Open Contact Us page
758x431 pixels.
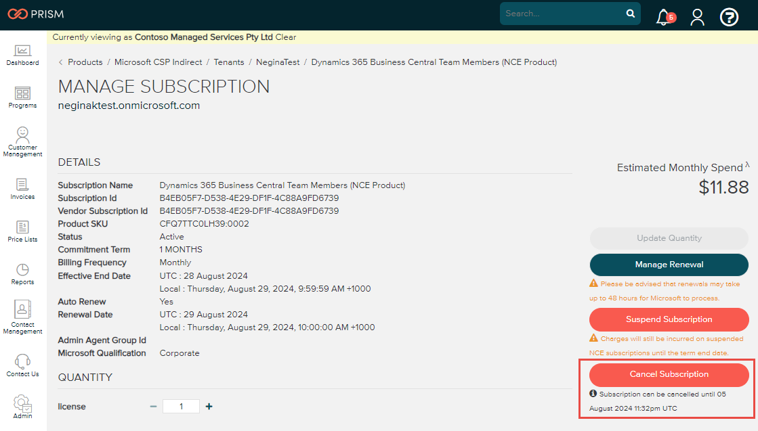click(x=23, y=365)
